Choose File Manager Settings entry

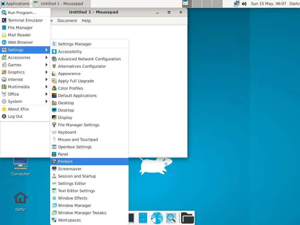[x=89, y=125]
